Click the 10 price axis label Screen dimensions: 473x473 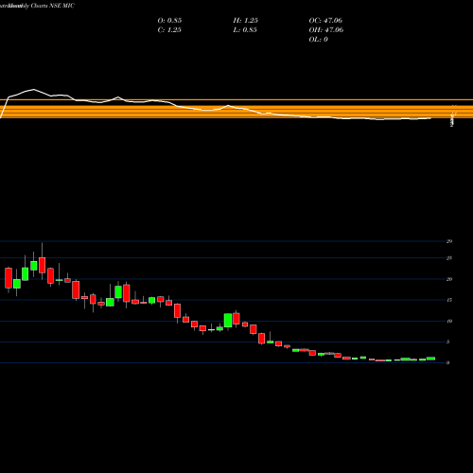click(449, 321)
